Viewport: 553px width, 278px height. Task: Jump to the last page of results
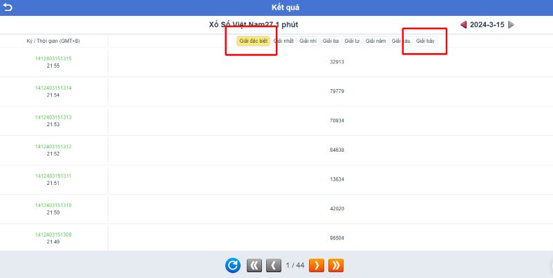(x=336, y=265)
